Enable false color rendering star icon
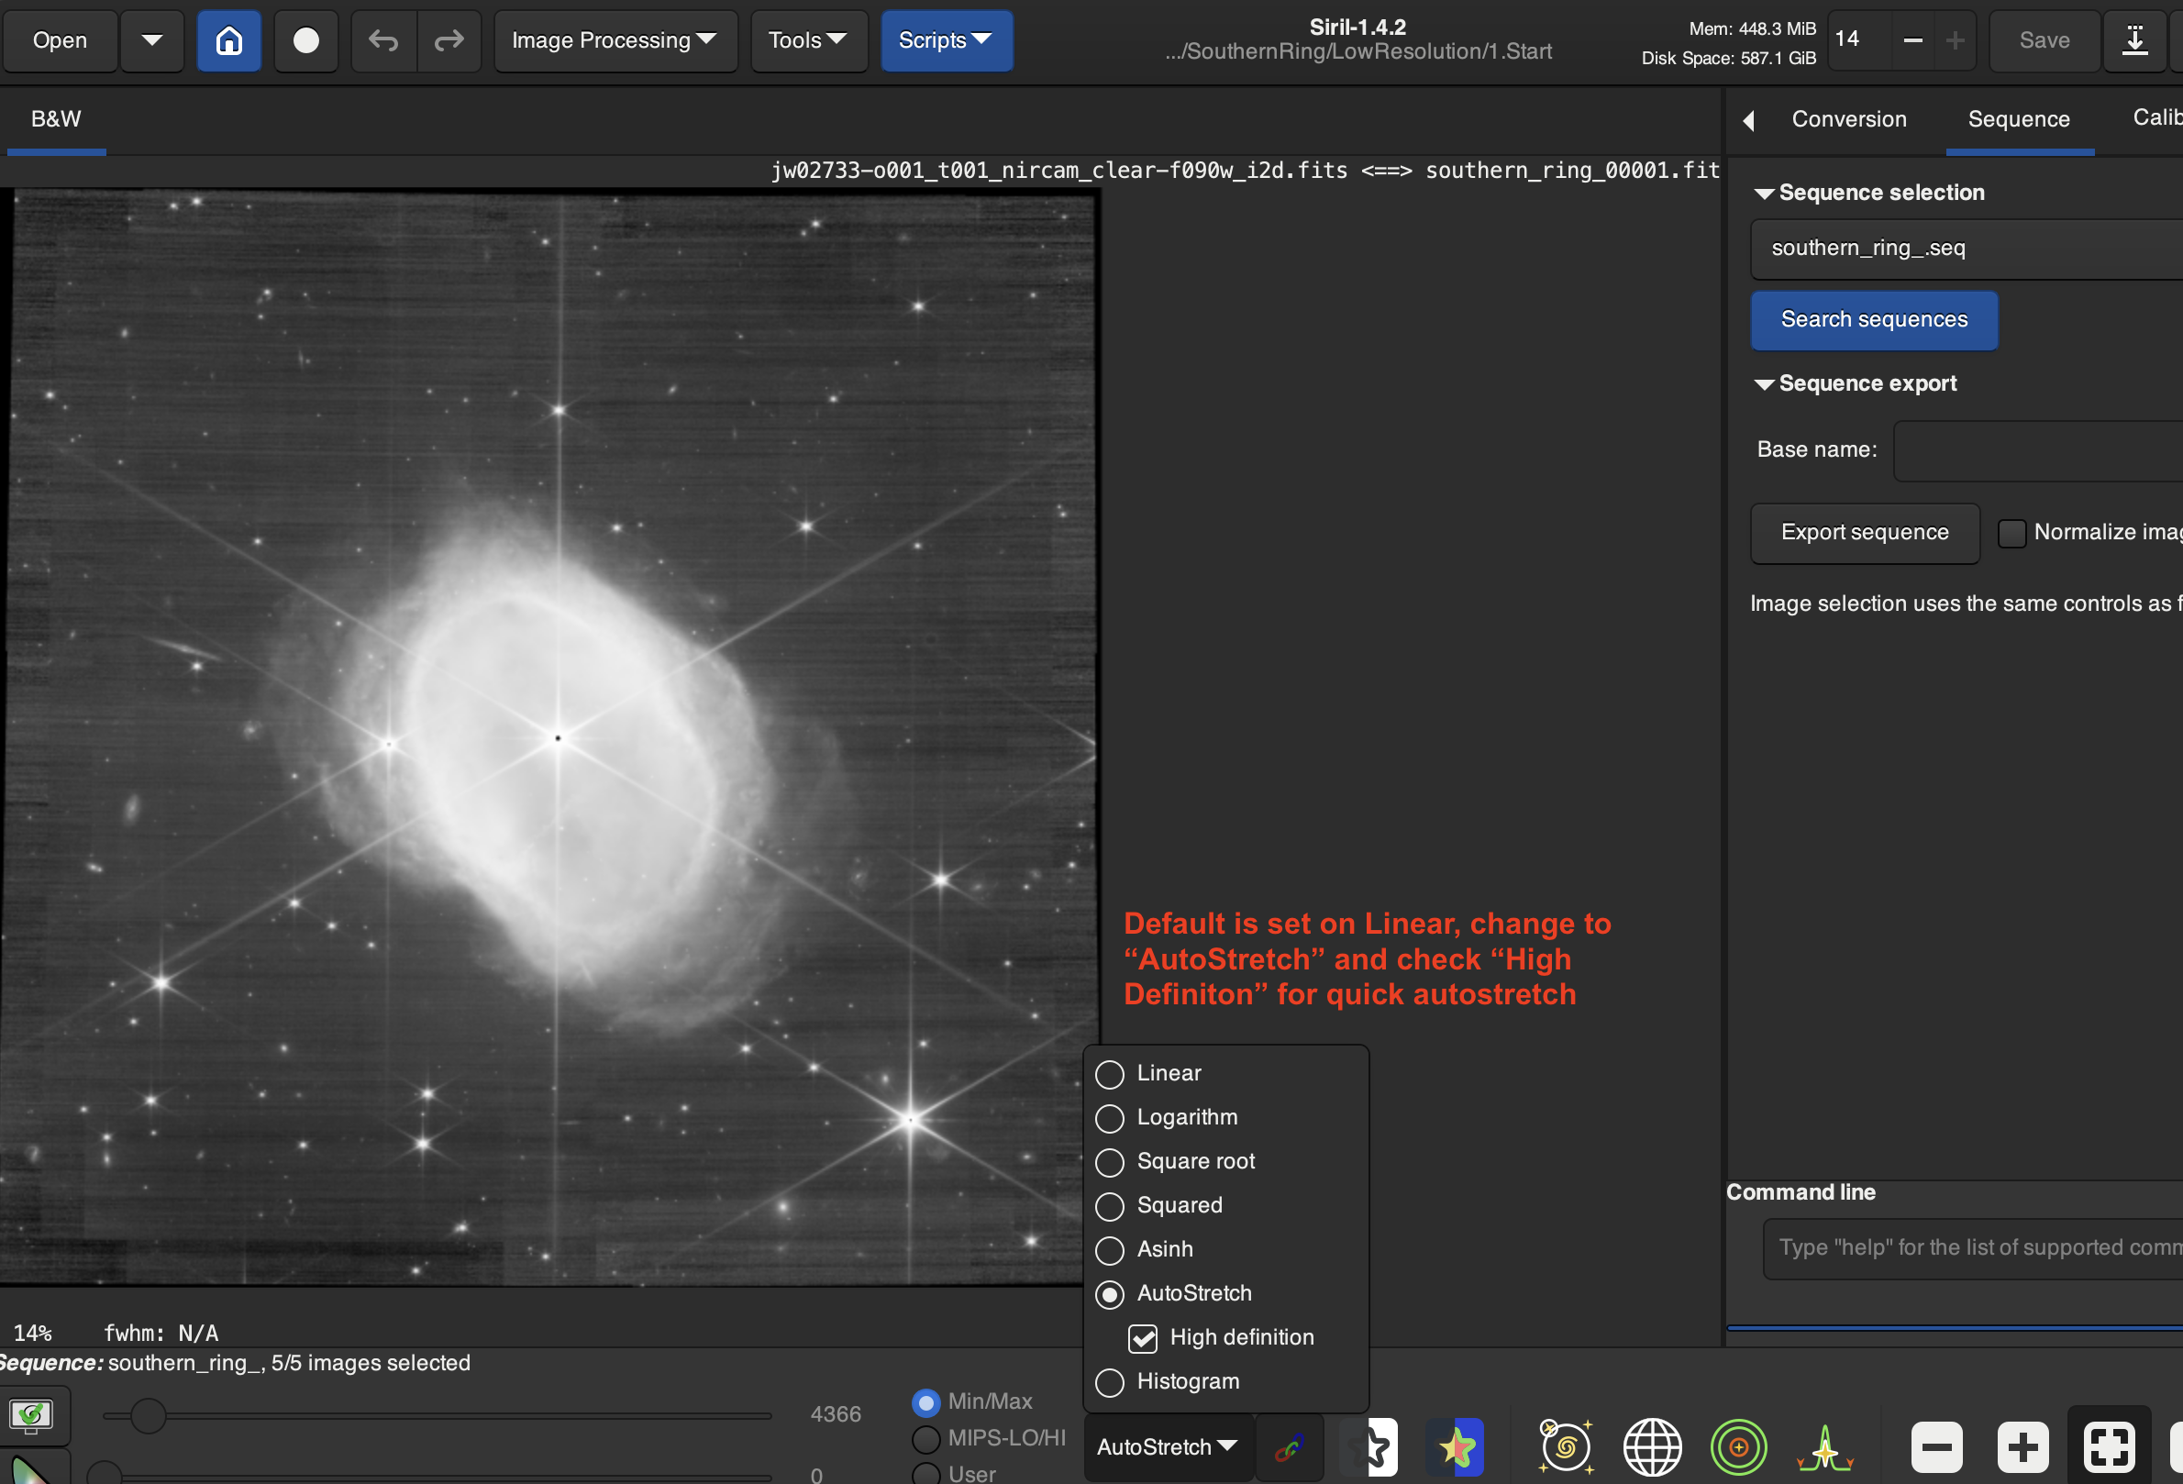This screenshot has height=1484, width=2183. point(1455,1447)
